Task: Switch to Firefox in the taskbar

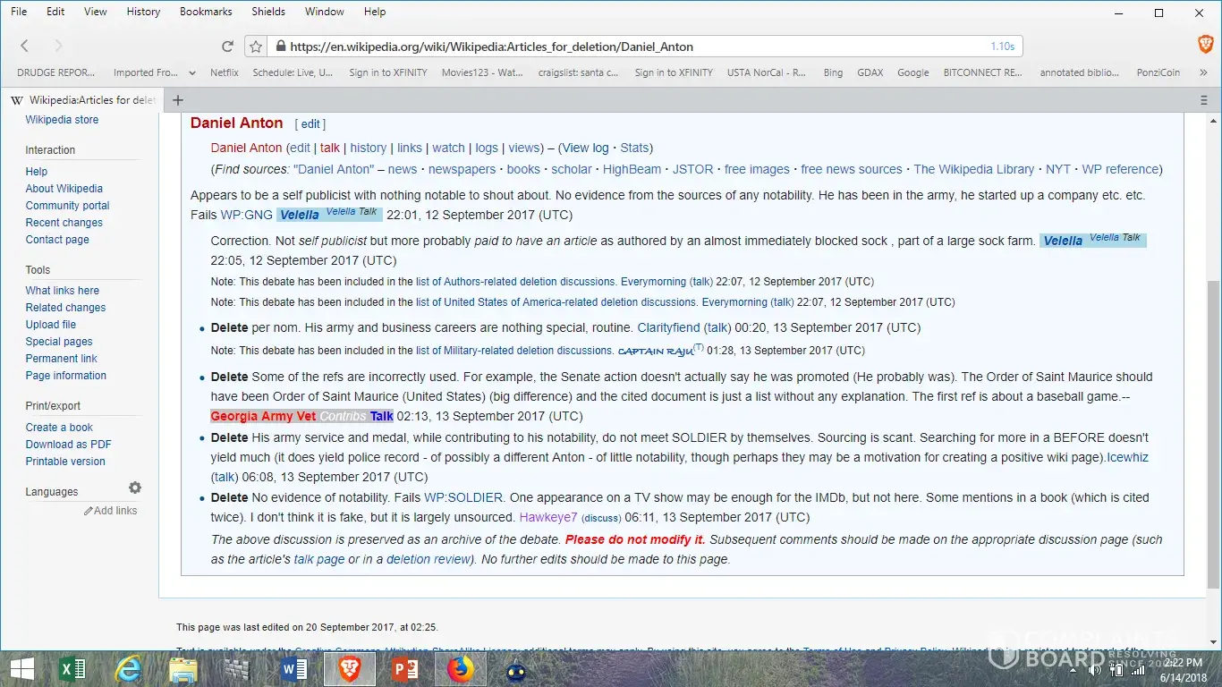Action: coord(461,669)
